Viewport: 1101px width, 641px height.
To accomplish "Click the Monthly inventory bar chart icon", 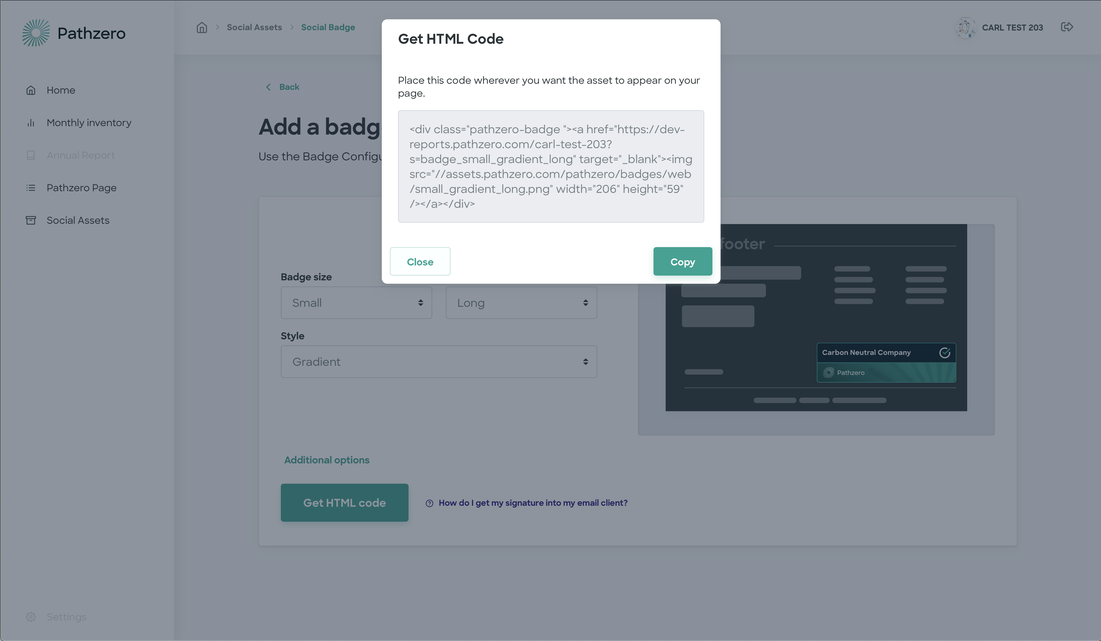I will [x=30, y=123].
